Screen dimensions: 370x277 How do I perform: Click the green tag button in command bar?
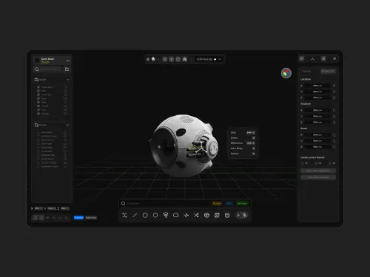[x=242, y=203]
